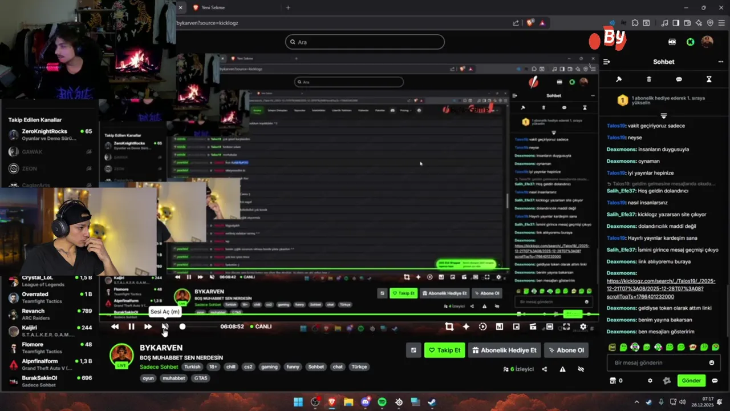Open the user profile avatar menu
730x411 pixels.
707,42
